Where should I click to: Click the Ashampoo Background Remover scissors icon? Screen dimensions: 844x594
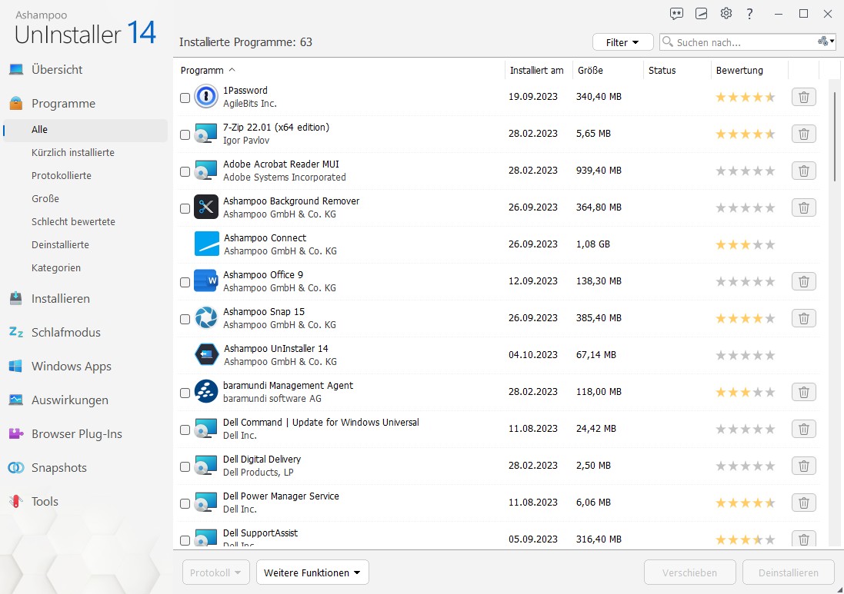coord(205,207)
